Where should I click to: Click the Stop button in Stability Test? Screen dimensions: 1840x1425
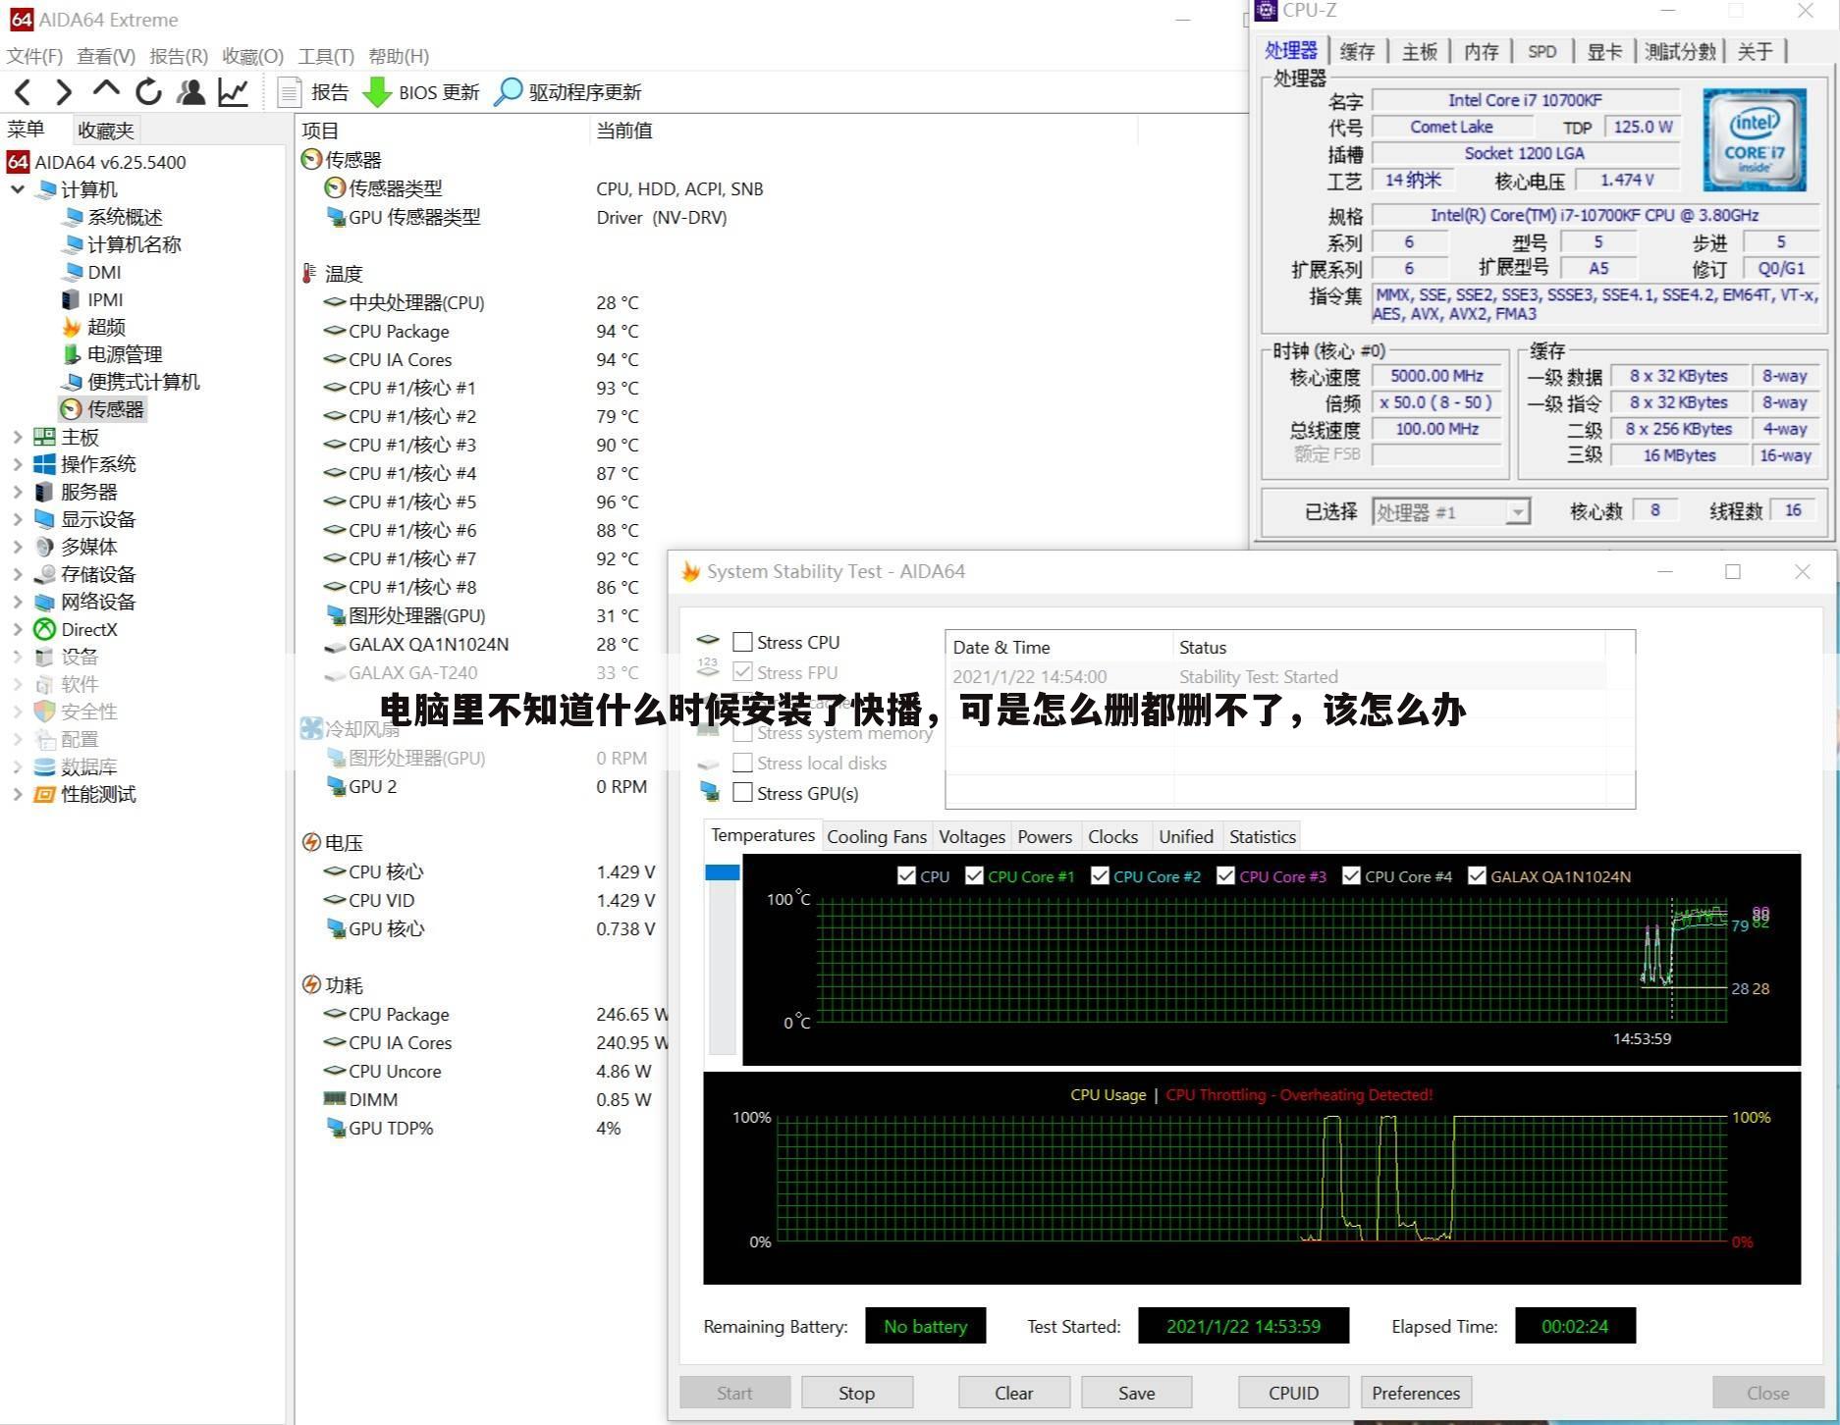click(x=856, y=1393)
